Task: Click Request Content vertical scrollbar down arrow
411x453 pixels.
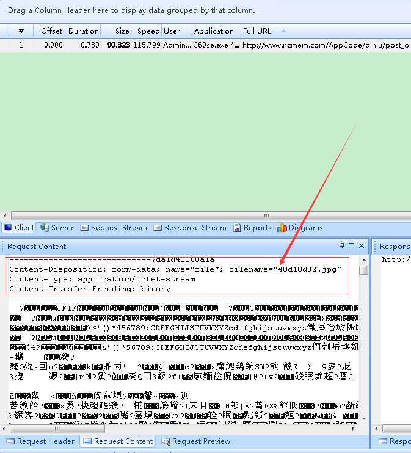Action: pyautogui.click(x=364, y=418)
